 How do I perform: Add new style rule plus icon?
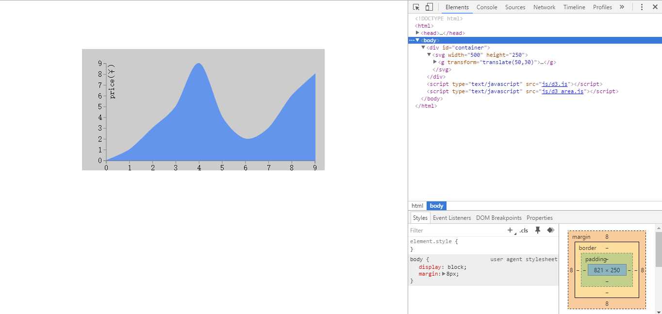coord(510,231)
